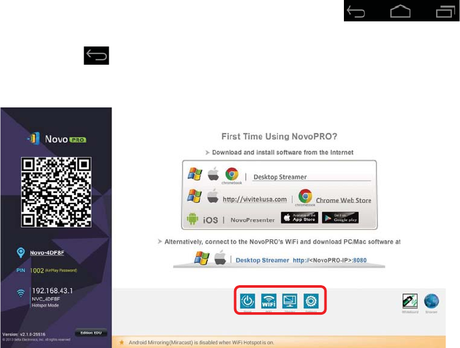The height and width of the screenshot is (348, 460).
Task: Click the star icon in the Miracast notice
Action: point(122,342)
